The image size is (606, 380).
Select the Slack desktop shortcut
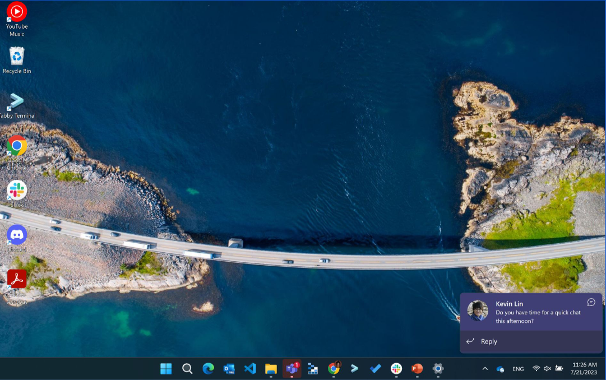click(17, 194)
